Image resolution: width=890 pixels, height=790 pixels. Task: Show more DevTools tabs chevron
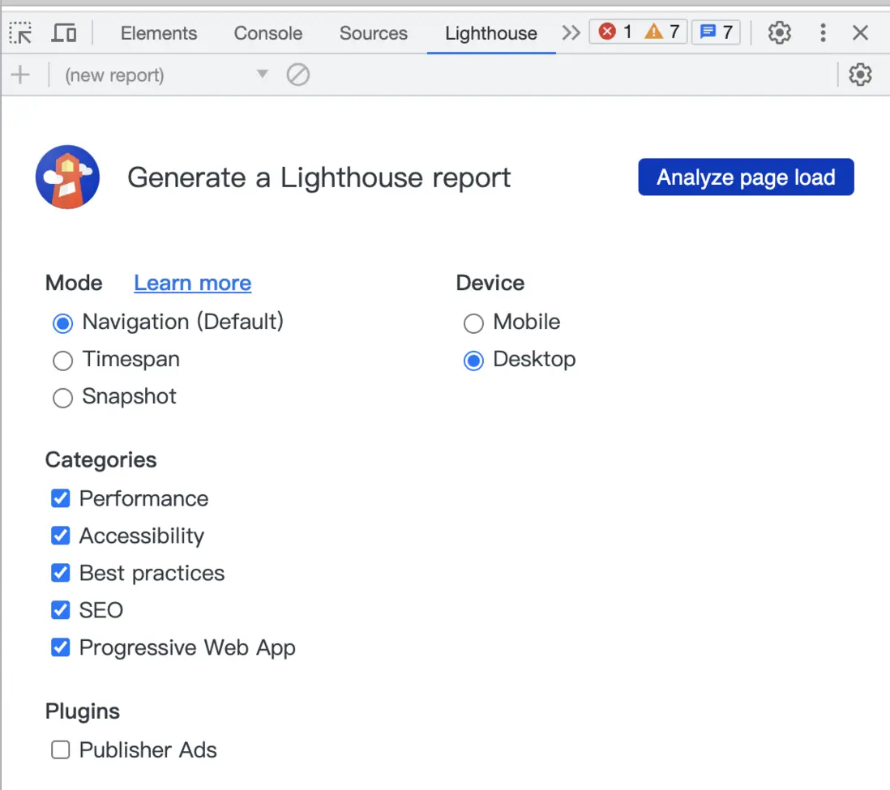(x=571, y=32)
